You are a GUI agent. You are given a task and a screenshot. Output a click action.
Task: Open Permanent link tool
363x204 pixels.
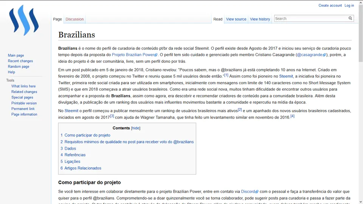pos(23,109)
